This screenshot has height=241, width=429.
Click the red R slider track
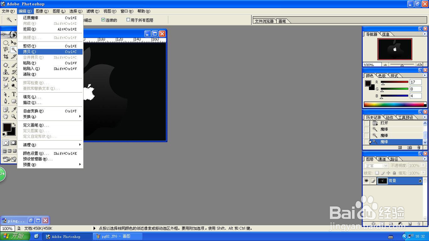[394, 82]
